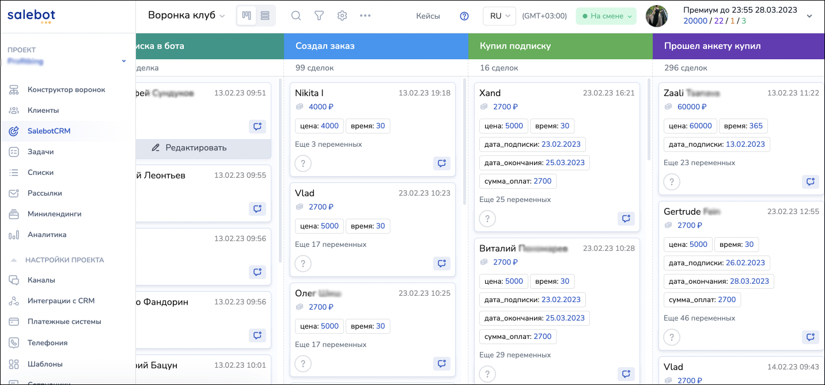Click question mark circle on Xand card
This screenshot has height=385, width=825.
487,219
